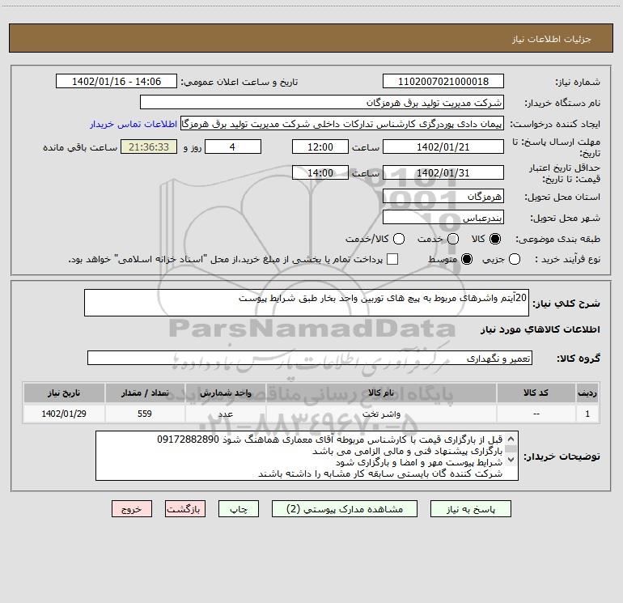Click the request creator field پیمان دادی پوردرگزی
623x603 pixels.
point(342,124)
